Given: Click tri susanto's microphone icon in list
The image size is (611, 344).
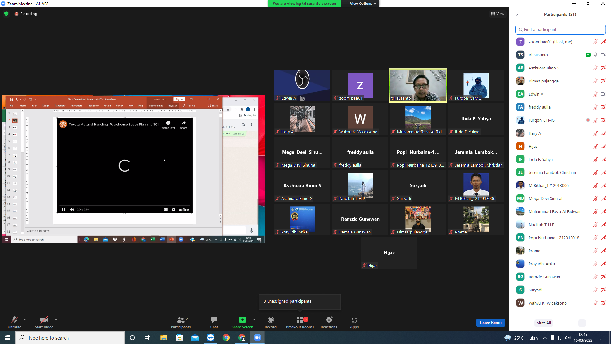Looking at the screenshot, I should (x=596, y=55).
